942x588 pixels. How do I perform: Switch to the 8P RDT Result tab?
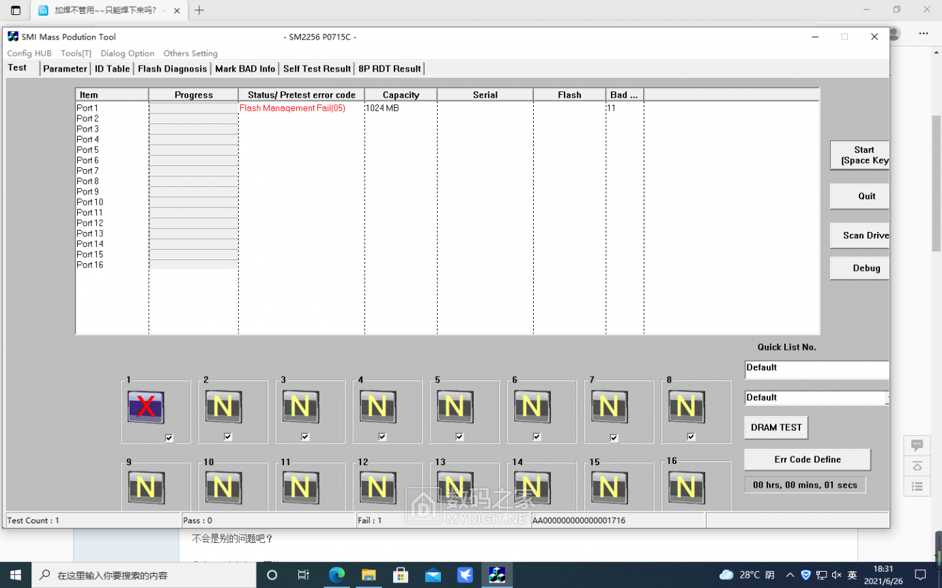tap(390, 69)
